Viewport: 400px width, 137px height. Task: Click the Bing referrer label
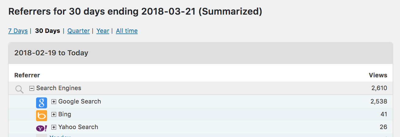[x=65, y=114]
